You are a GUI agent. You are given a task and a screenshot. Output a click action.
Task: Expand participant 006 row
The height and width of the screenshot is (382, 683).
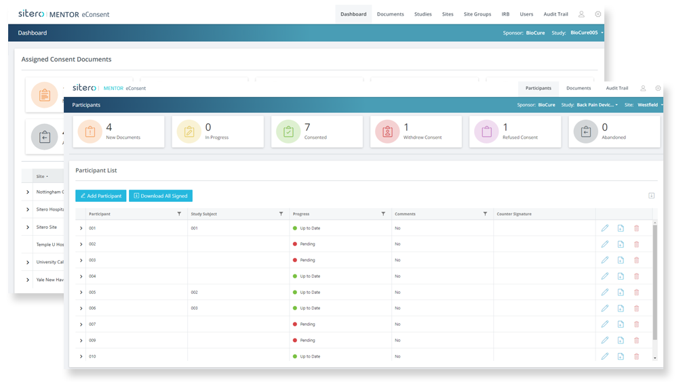click(x=81, y=308)
